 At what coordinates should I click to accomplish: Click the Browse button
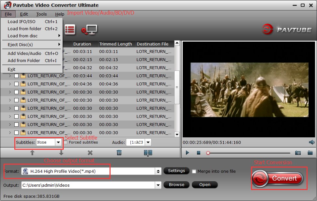[x=176, y=185]
